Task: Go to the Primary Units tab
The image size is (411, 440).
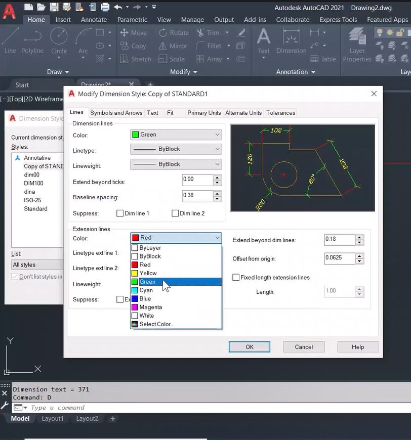Action: pyautogui.click(x=204, y=113)
